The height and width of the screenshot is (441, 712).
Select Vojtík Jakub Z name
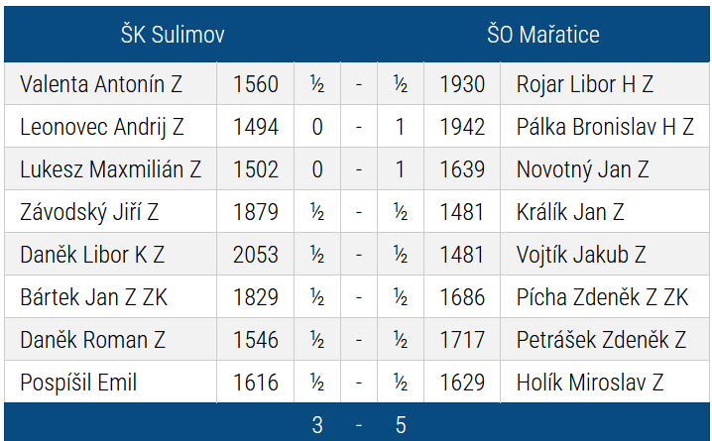581,255
